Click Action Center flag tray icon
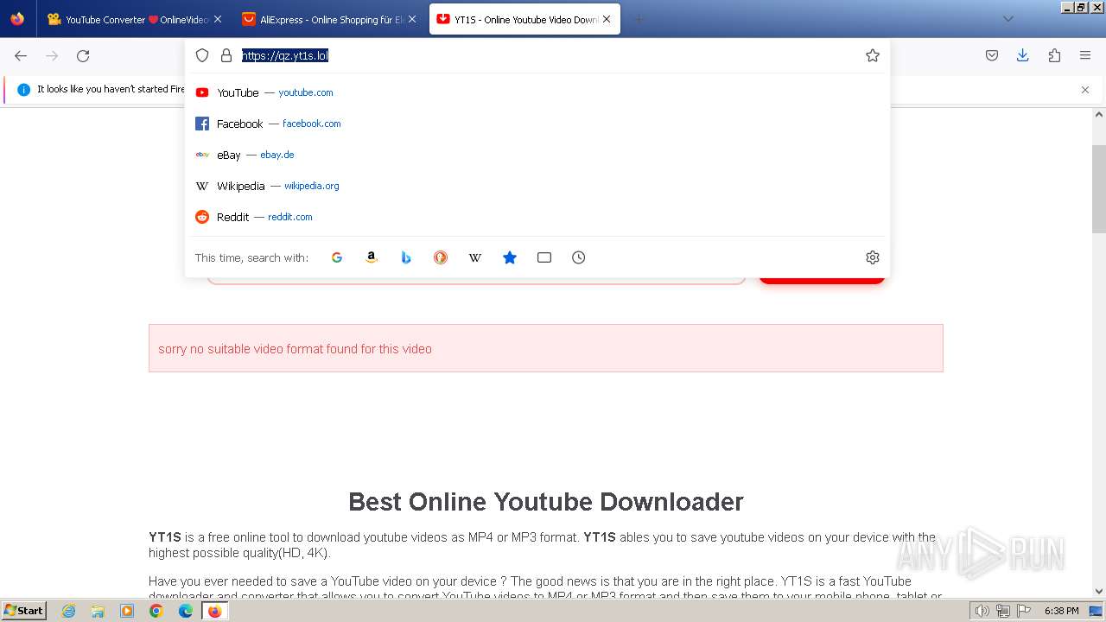Viewport: 1106px width, 622px height. [x=1023, y=611]
